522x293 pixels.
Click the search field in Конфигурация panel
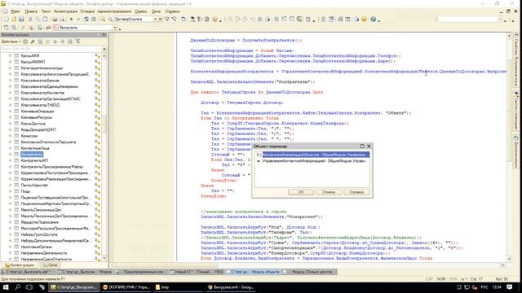[x=51, y=49]
